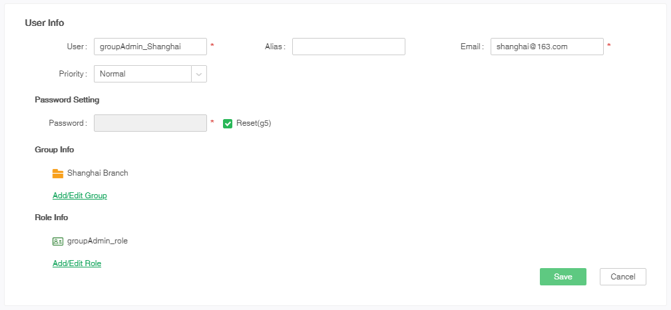
Task: Click into the empty Alias field
Action: point(349,47)
